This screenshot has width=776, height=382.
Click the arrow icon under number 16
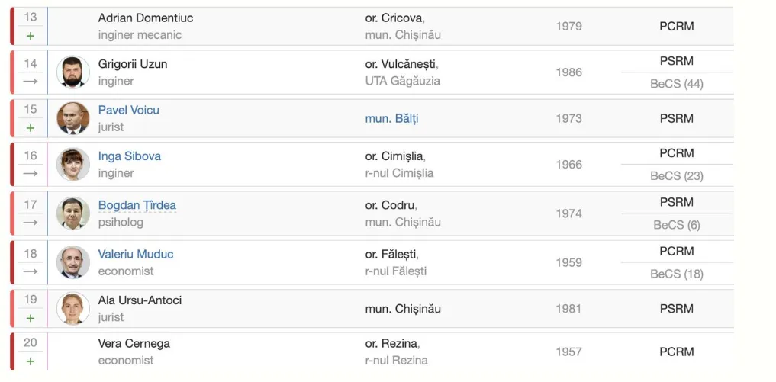coord(31,174)
